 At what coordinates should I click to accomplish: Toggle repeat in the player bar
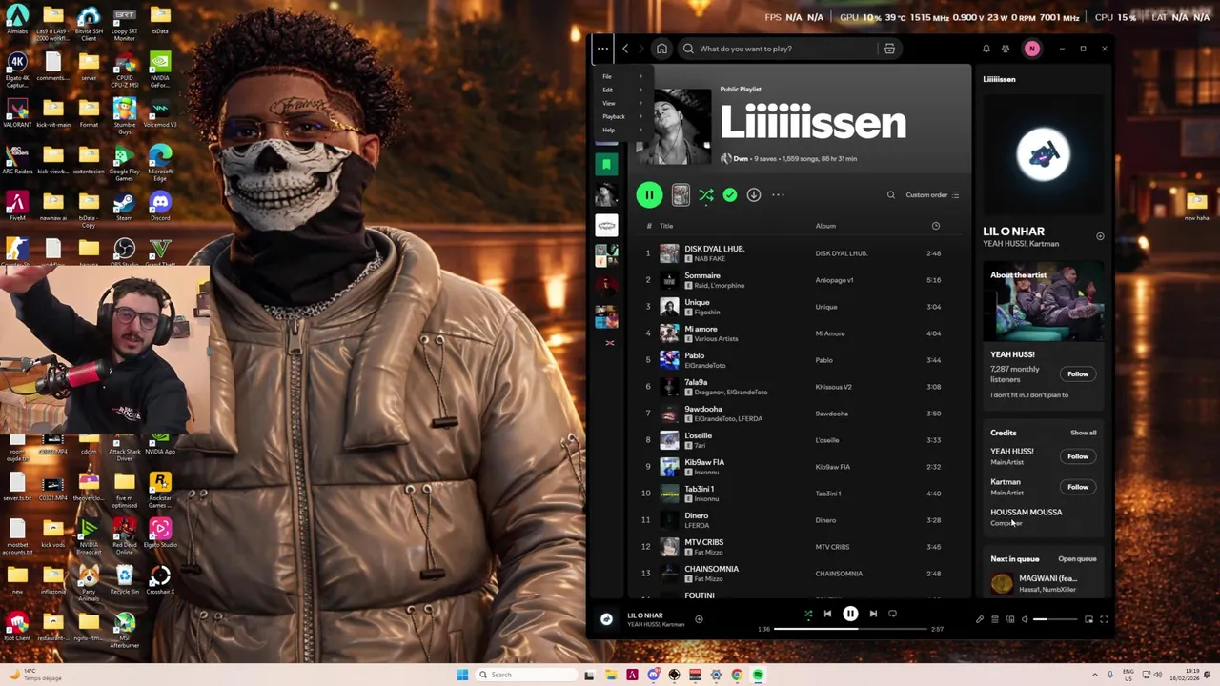(892, 614)
